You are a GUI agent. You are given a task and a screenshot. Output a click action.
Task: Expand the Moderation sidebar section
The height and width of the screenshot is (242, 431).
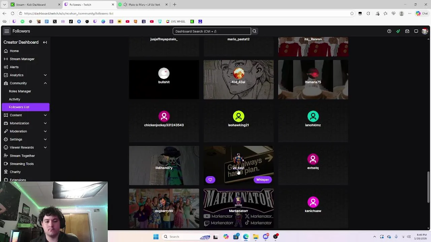coord(45,131)
